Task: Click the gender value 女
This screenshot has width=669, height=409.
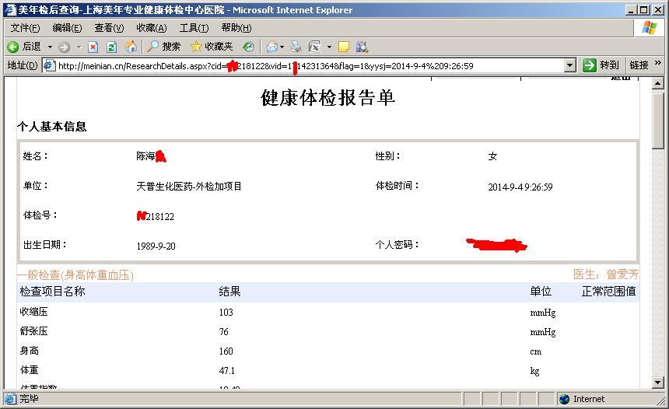Action: (x=492, y=156)
